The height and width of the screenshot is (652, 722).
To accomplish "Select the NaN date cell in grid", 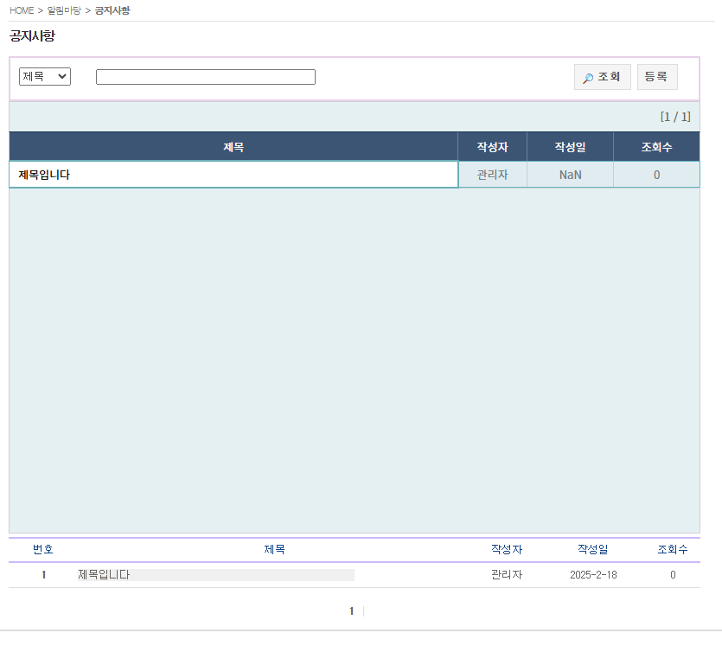I will (x=570, y=175).
